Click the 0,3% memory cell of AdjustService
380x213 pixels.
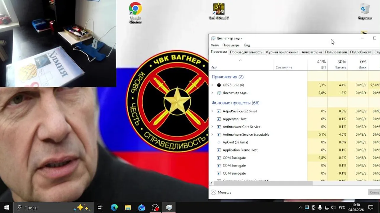click(x=338, y=111)
